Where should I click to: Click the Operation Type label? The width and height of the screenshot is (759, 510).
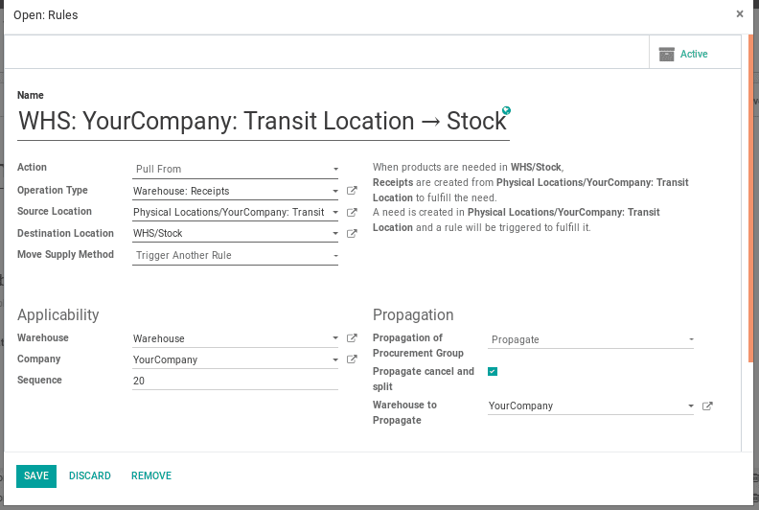click(53, 190)
